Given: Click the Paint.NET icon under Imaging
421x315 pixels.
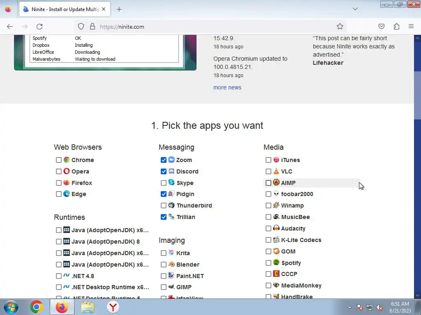Looking at the screenshot, I should click(171, 276).
